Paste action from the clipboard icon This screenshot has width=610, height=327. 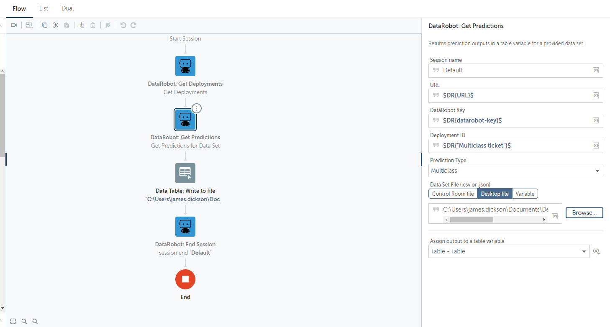click(67, 25)
